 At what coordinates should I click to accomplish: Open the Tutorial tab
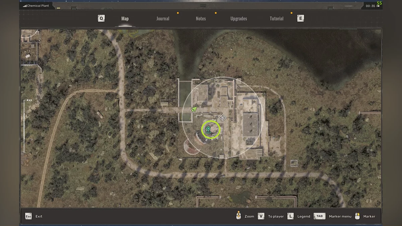pyautogui.click(x=276, y=19)
